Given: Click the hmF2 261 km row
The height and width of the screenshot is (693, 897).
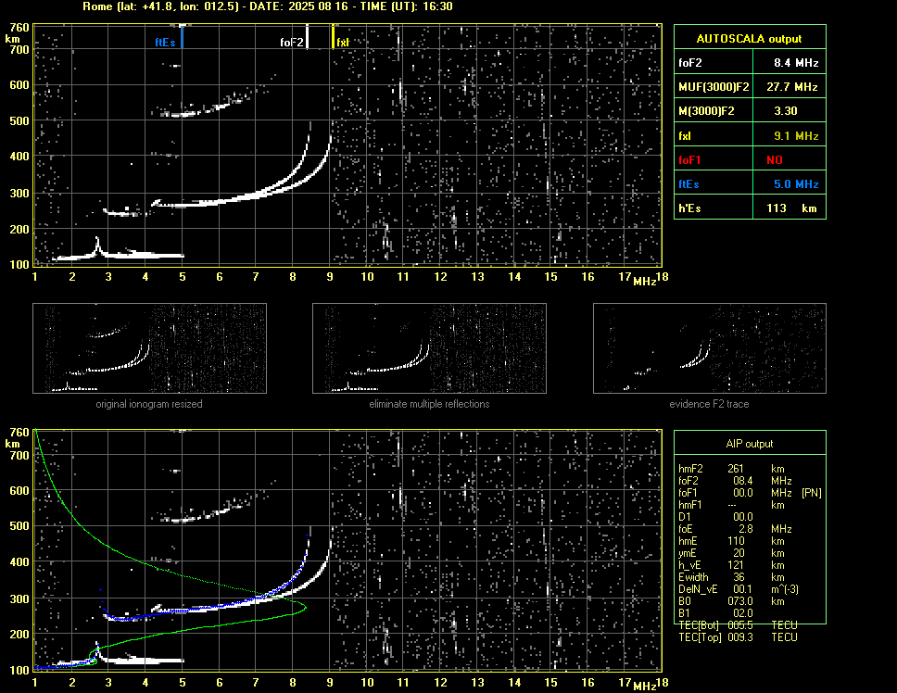Looking at the screenshot, I should pos(731,468).
